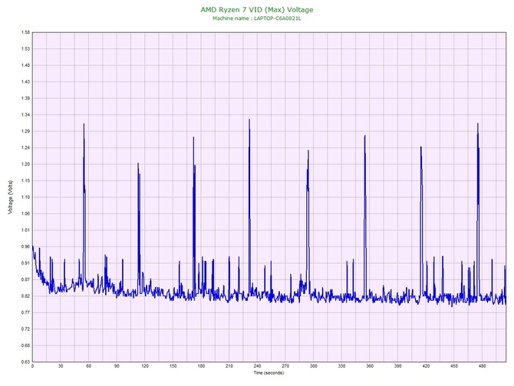The width and height of the screenshot is (514, 386).
Task: Click the x-axis tick label 450
Action: (x=454, y=366)
